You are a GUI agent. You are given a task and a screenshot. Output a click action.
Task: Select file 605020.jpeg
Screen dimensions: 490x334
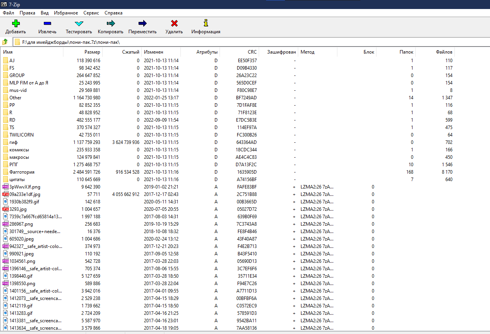pos(22,239)
